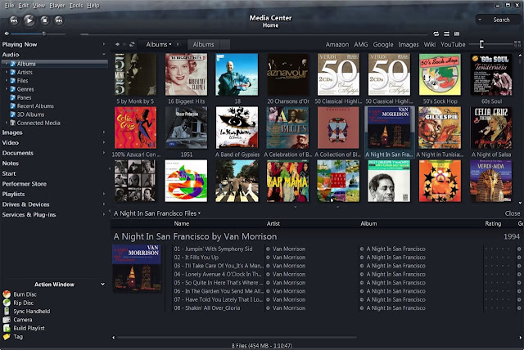524x350 pixels.
Task: Stop playback with the Stop button
Action: pyautogui.click(x=45, y=20)
